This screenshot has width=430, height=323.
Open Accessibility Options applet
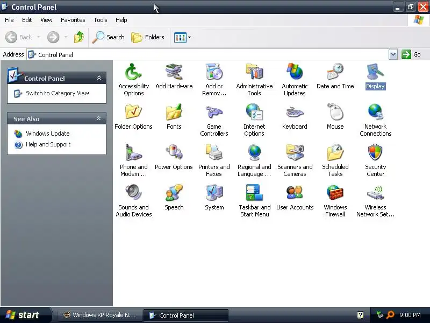[133, 72]
